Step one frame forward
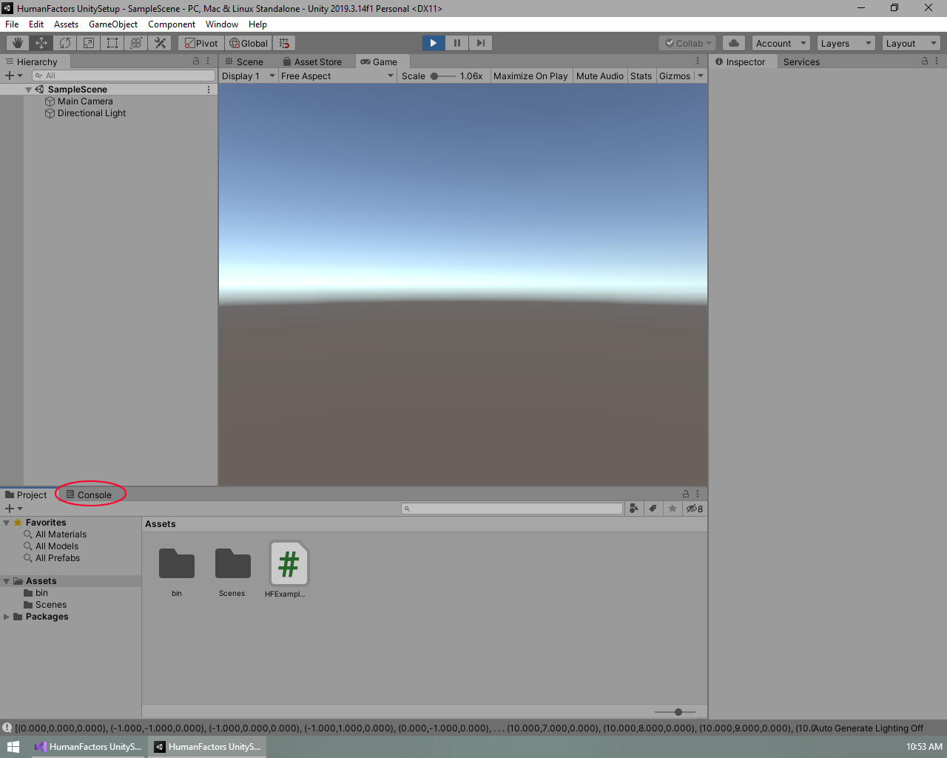Image resolution: width=947 pixels, height=758 pixels. 481,43
